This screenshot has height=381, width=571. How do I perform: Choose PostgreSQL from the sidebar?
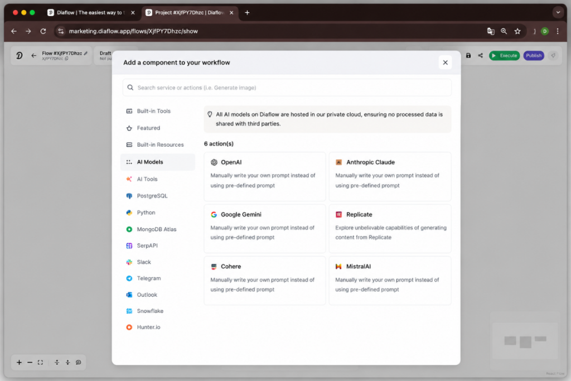pyautogui.click(x=158, y=196)
